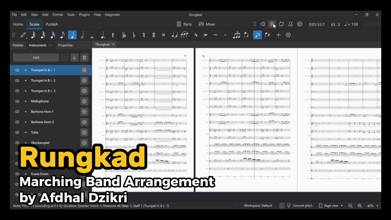This screenshot has height=220, width=391.
Task: Open the tuplet tool
Action: click(x=236, y=35)
